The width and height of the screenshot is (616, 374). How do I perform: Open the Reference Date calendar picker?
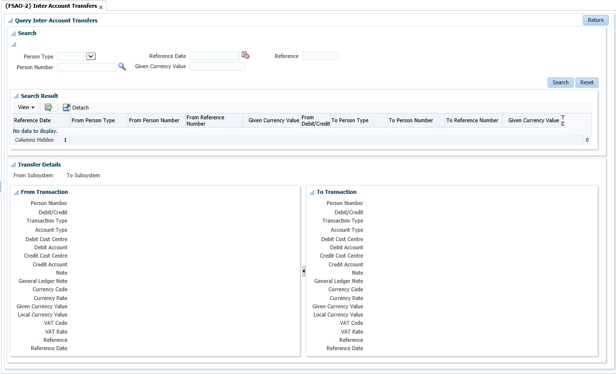click(245, 56)
